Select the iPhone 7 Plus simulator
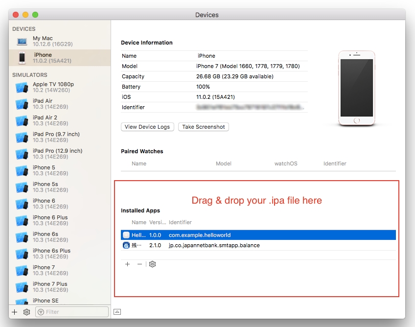Screen dimensions: 415x327 pyautogui.click(x=50, y=287)
